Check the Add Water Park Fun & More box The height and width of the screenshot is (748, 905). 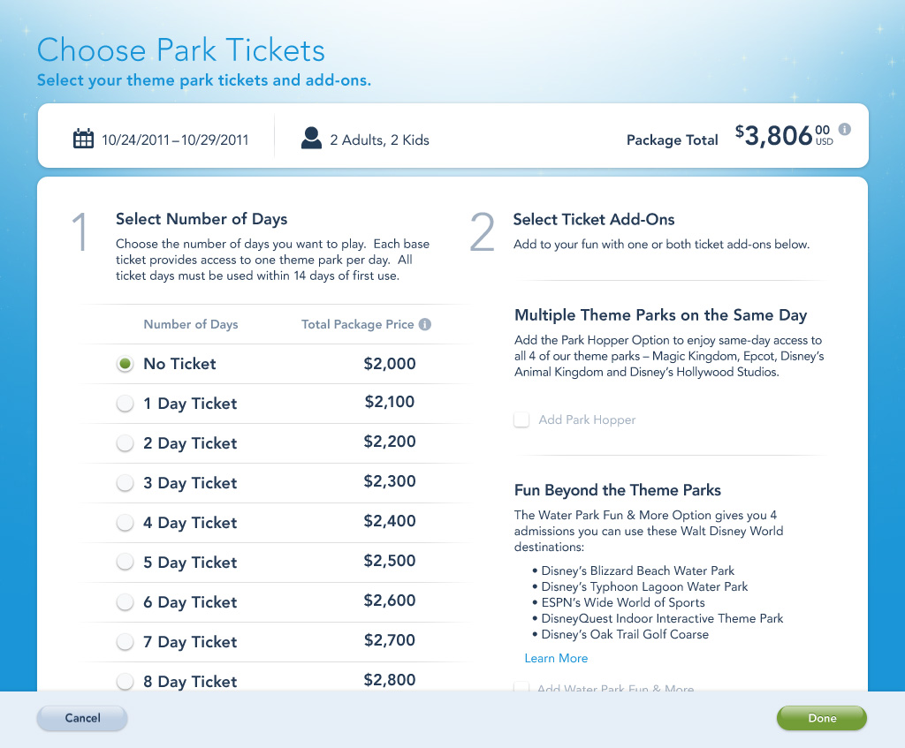click(x=522, y=688)
